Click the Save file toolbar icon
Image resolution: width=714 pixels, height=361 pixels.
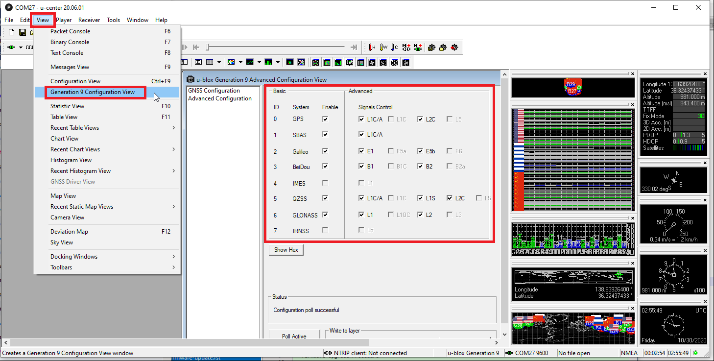pyautogui.click(x=23, y=32)
